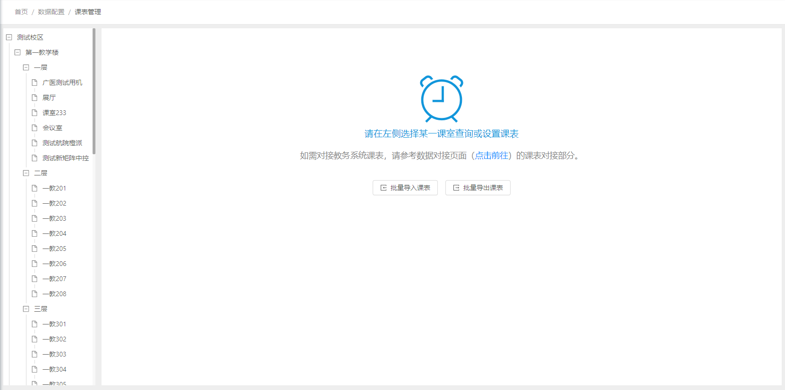785x390 pixels.
Task: Click the file icon beside 会议室
Action: click(34, 128)
